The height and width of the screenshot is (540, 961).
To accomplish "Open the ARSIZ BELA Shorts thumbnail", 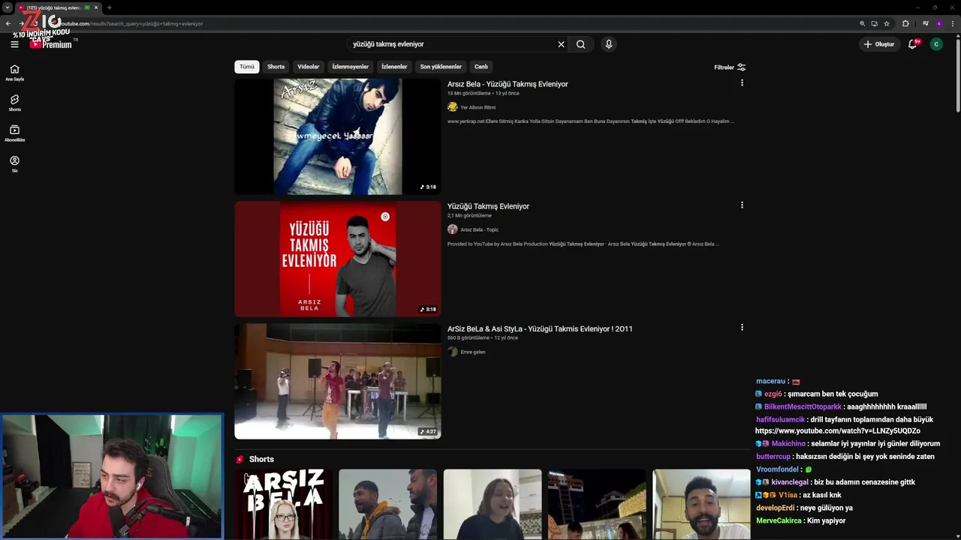I will coord(283,504).
